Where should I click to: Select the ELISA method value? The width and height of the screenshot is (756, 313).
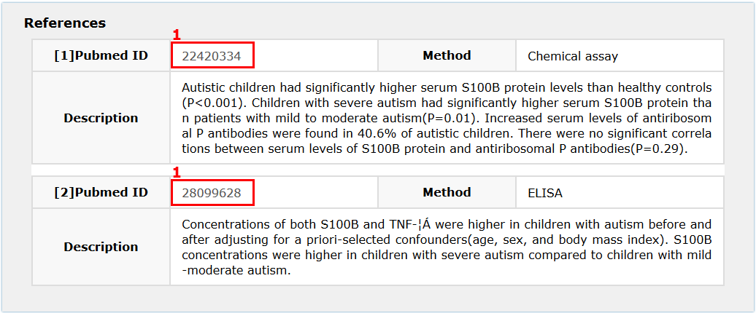[545, 193]
